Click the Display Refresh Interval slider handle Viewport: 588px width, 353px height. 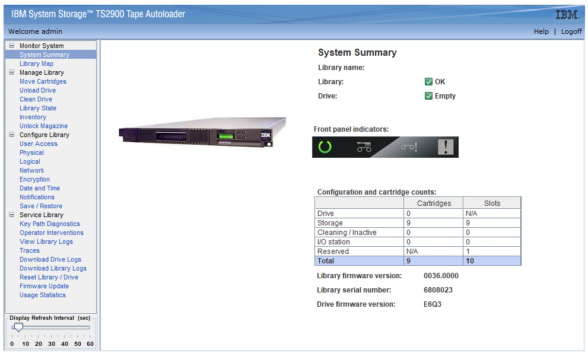pyautogui.click(x=18, y=327)
